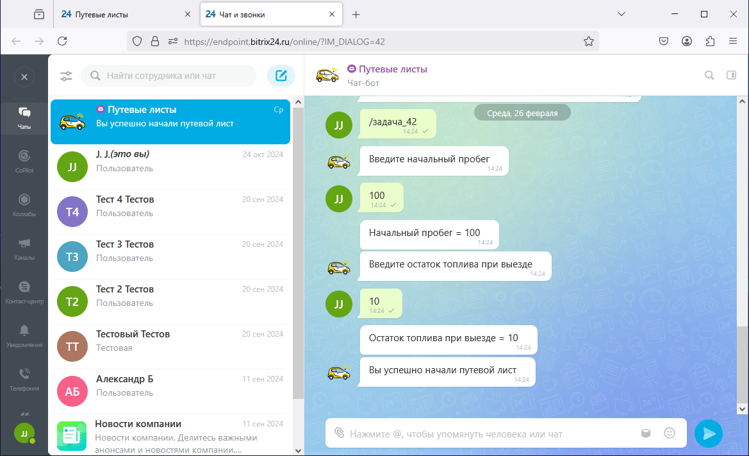Image resolution: width=749 pixels, height=456 pixels.
Task: Open the J. J.(это вы) chat
Action: pyautogui.click(x=170, y=167)
